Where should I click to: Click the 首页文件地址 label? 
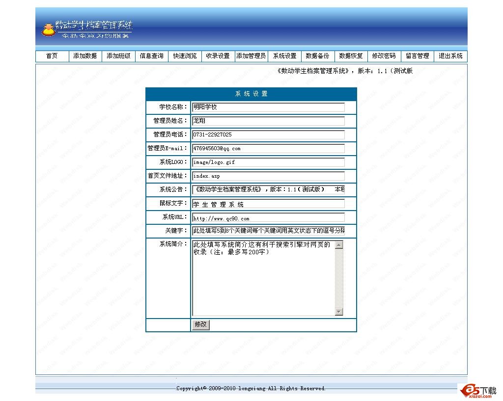pyautogui.click(x=168, y=176)
